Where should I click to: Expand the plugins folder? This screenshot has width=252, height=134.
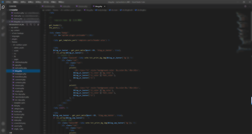click(14, 39)
